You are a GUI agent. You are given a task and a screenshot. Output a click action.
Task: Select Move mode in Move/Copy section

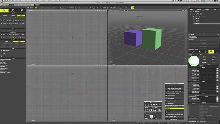point(7,41)
